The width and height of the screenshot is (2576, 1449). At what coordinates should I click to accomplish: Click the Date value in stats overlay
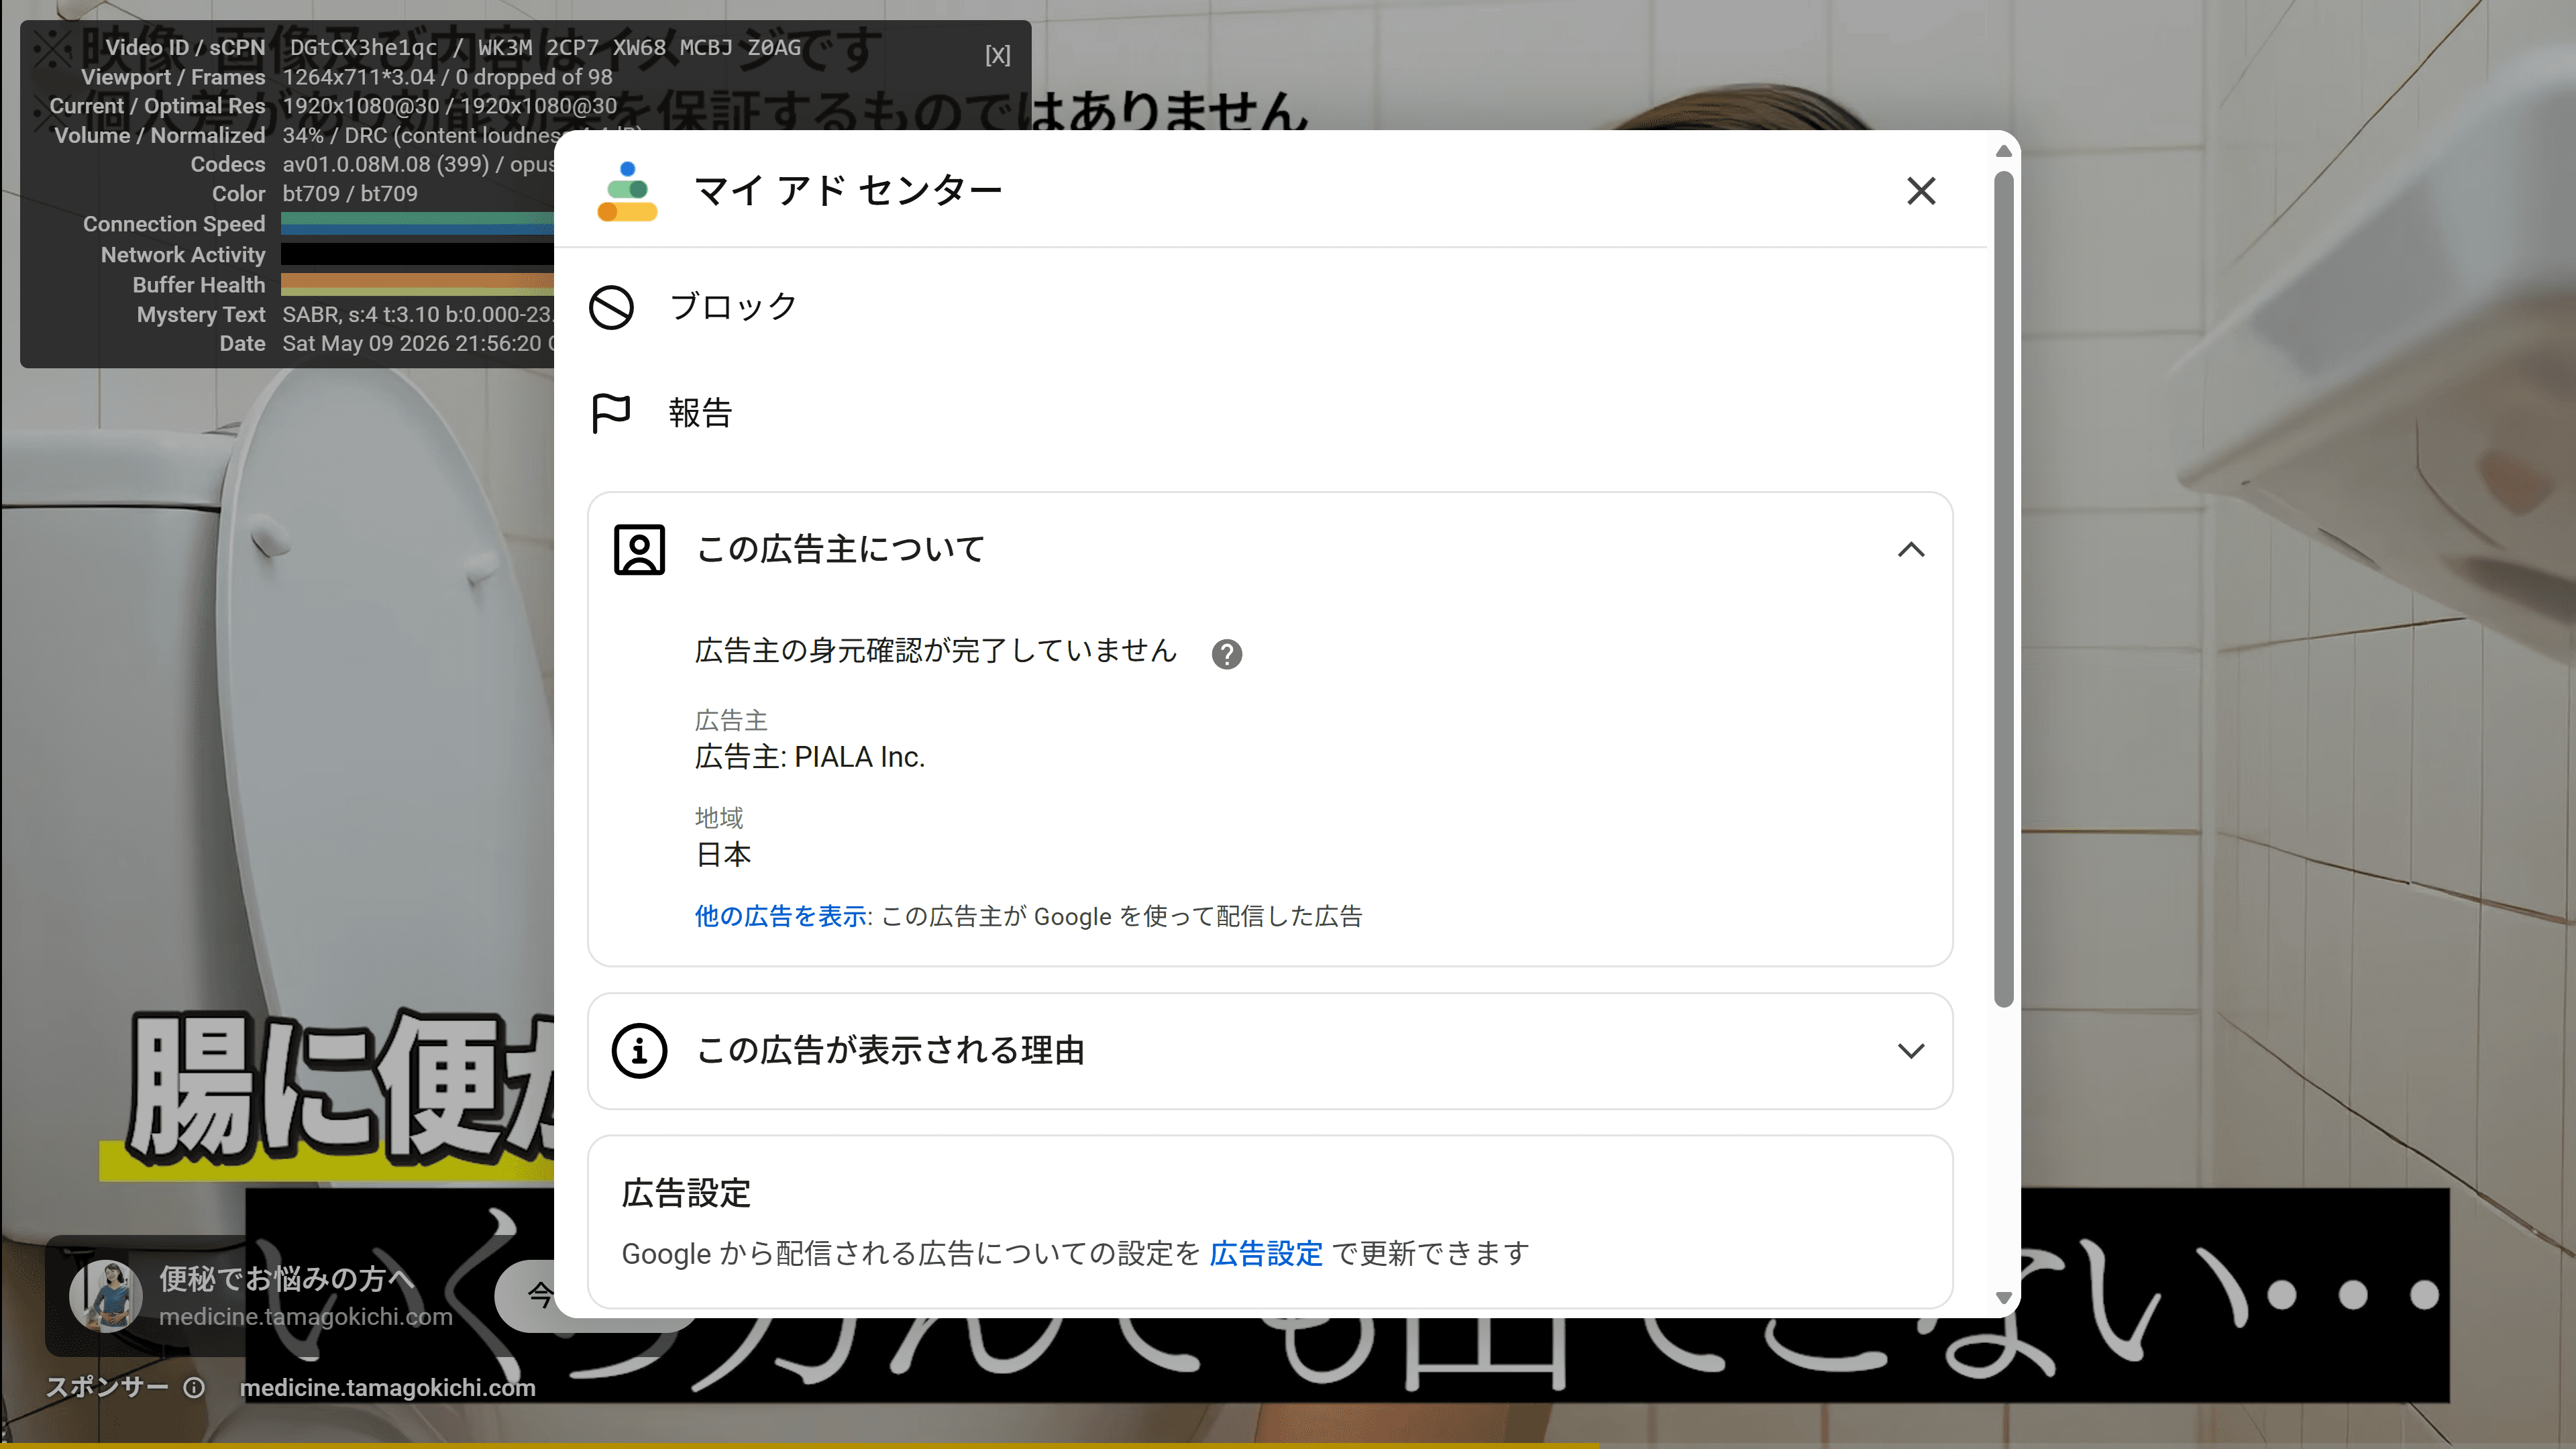[x=418, y=344]
